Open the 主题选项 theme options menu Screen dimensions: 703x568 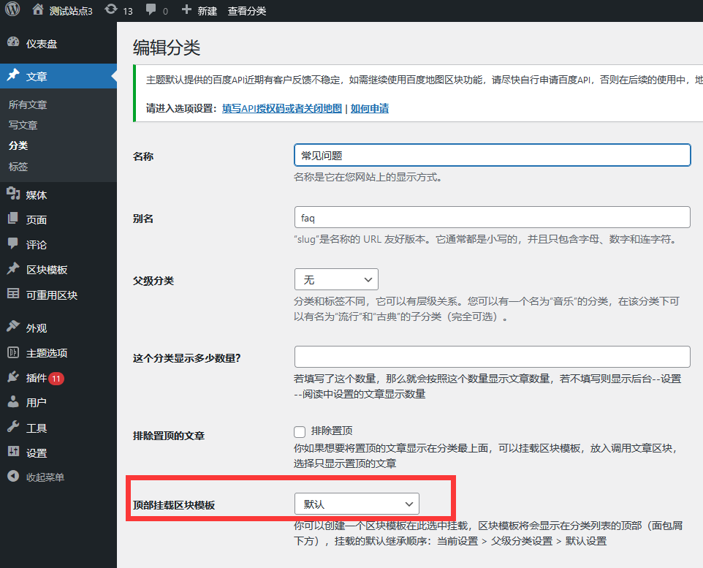click(47, 353)
